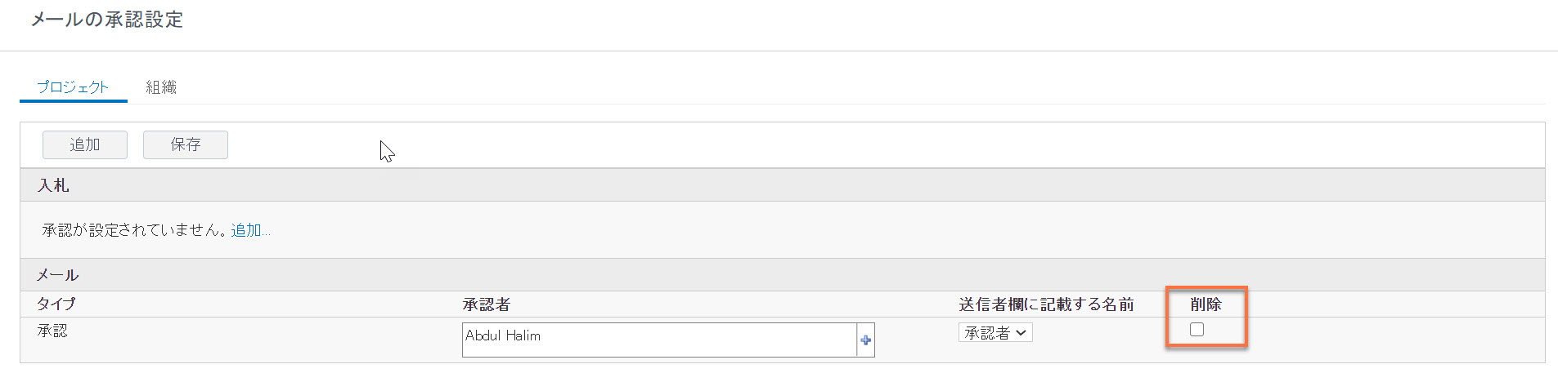Tick the 削除 checkbox in the mail row

tap(1197, 329)
